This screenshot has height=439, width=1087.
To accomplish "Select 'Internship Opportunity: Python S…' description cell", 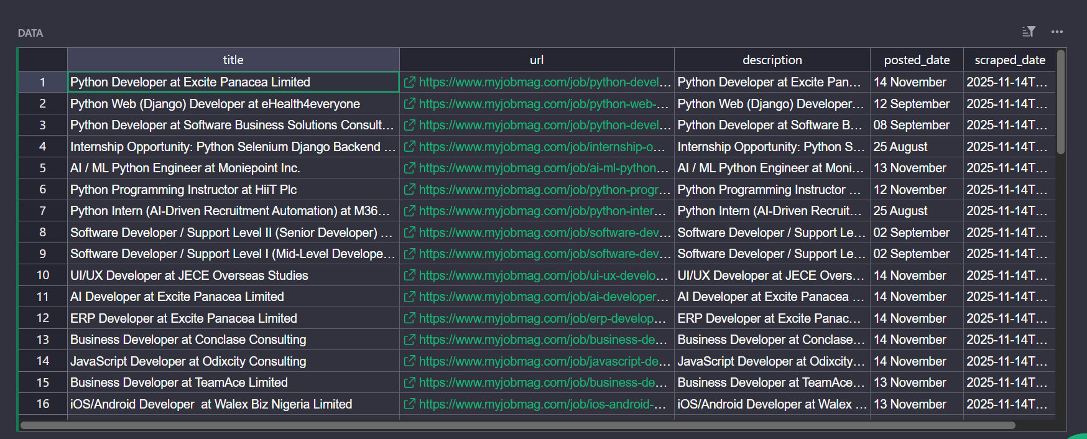I will coord(772,147).
